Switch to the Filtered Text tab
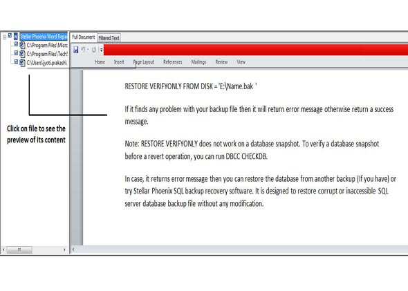408x291 pixels. pos(109,38)
